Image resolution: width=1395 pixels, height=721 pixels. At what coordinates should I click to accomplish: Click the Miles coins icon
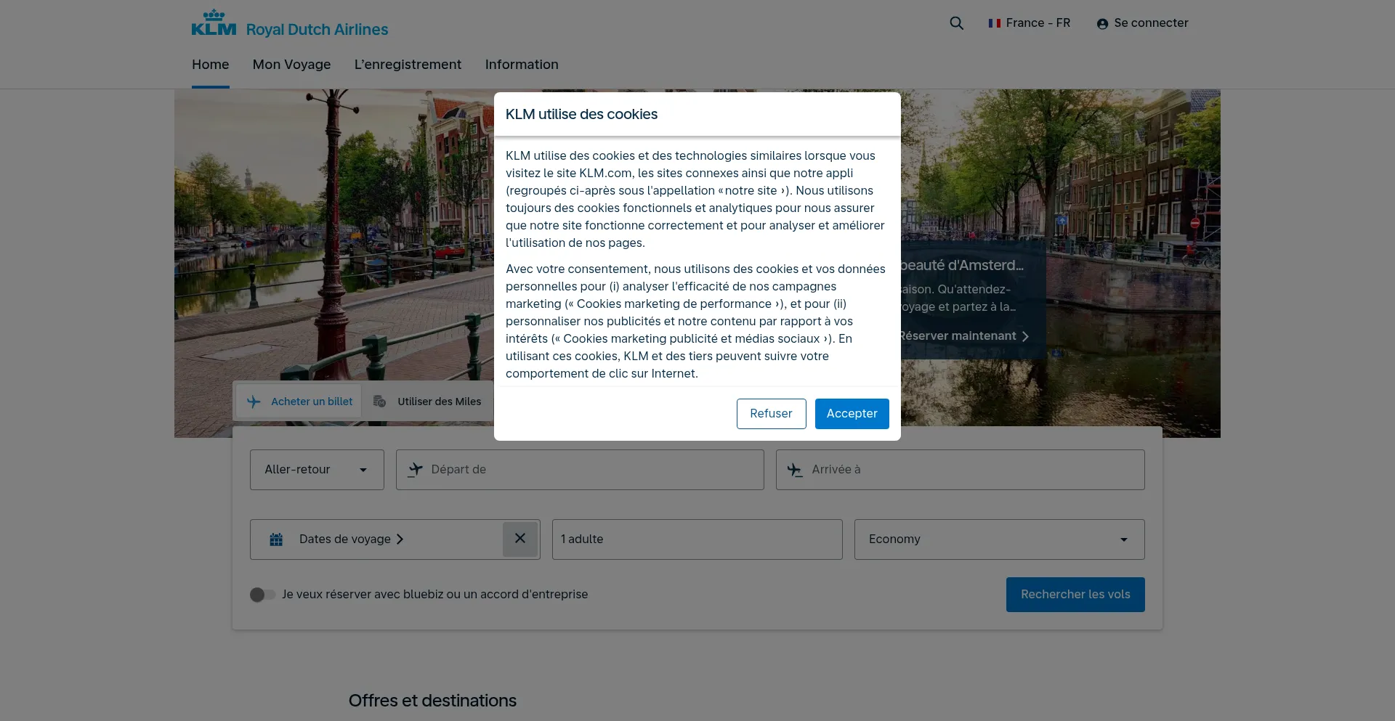[x=379, y=402]
